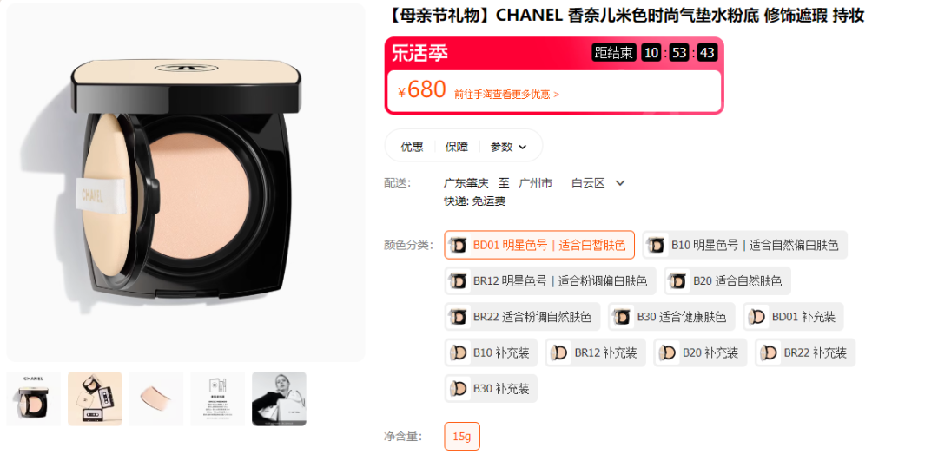Follow the 前往手淘查看更多优惠 link
Viewport: 938px width, 461px height.
(506, 95)
